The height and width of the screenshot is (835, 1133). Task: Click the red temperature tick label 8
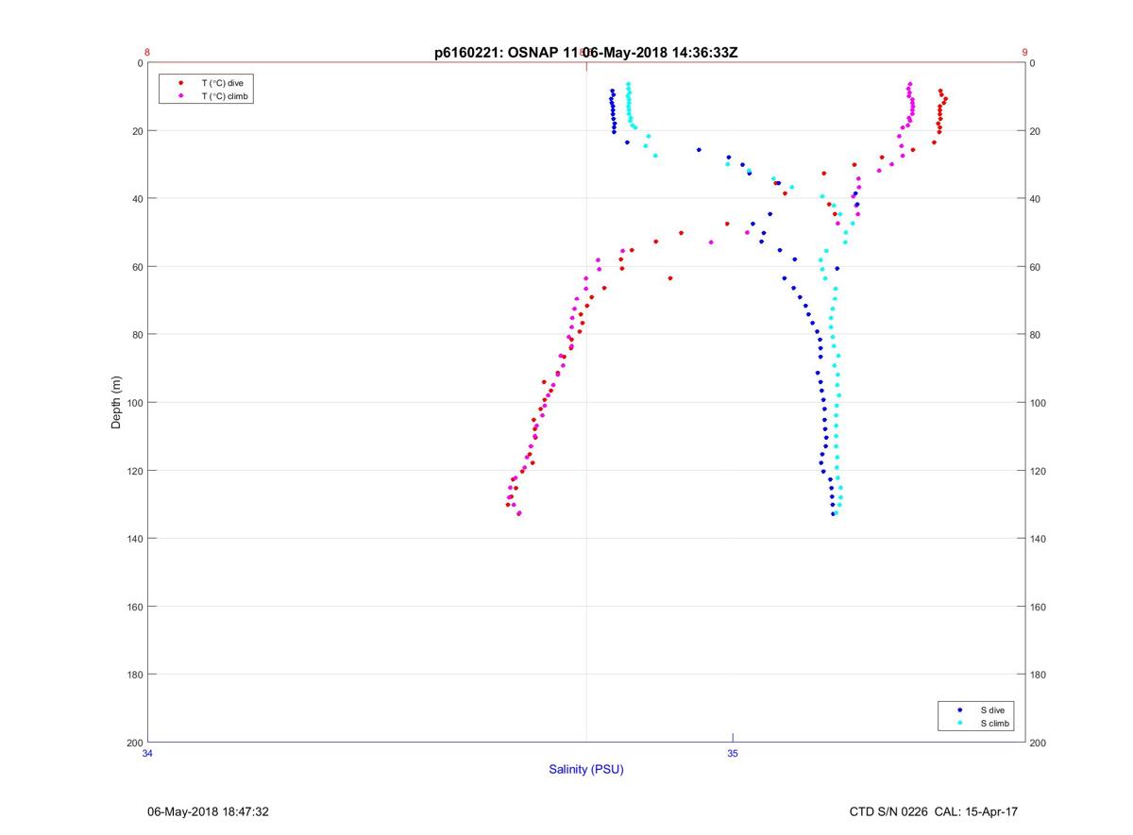tap(147, 53)
